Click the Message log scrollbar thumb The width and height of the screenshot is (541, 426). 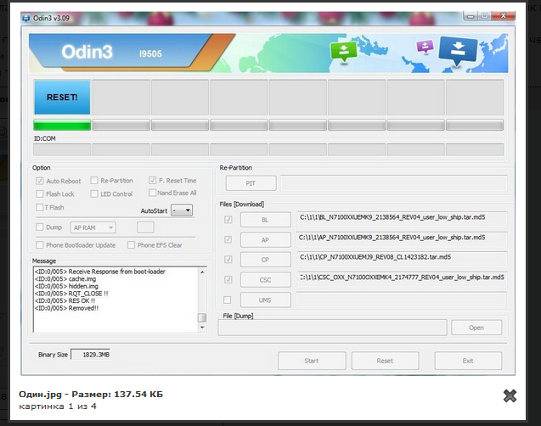[202, 317]
